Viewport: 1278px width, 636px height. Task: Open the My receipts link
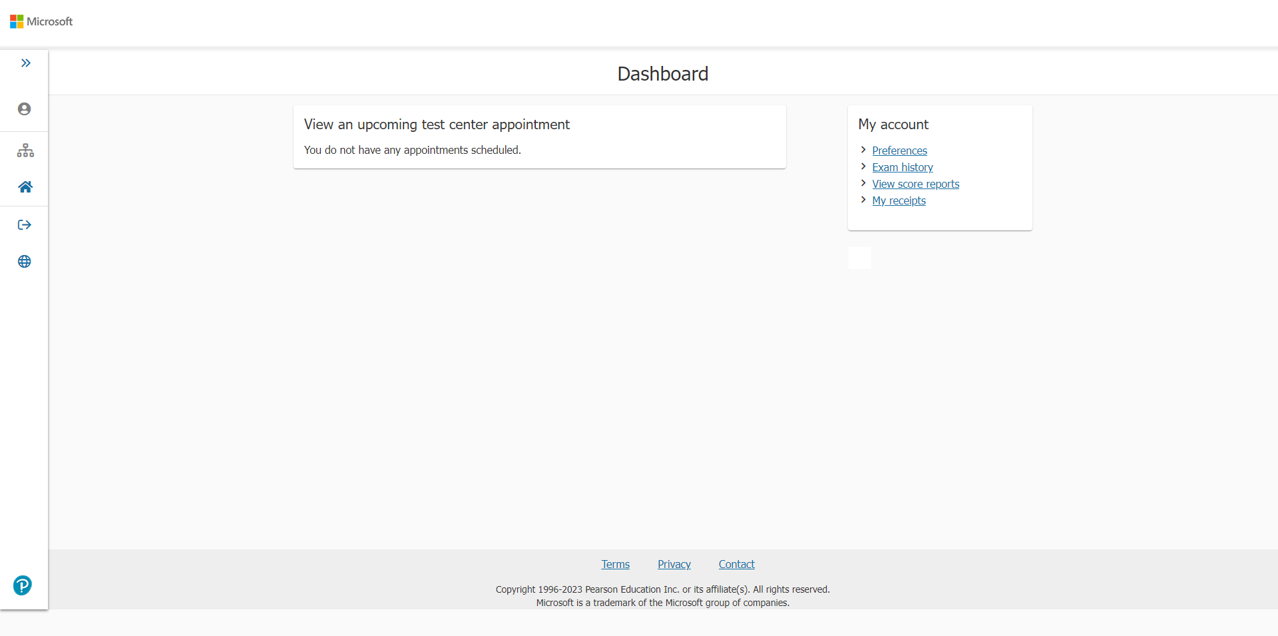pos(899,200)
